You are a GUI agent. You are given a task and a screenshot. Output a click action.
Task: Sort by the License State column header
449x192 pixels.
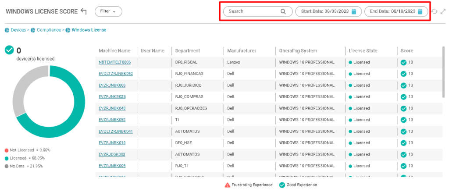pos(363,51)
